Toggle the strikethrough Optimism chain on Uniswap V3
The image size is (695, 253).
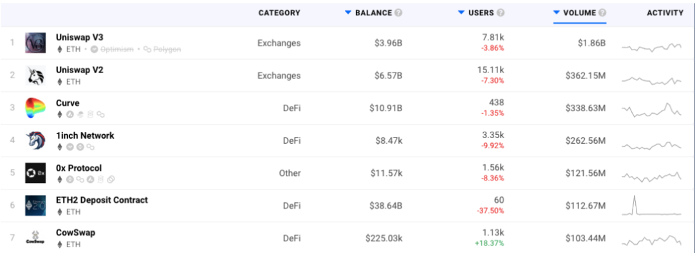(x=112, y=49)
